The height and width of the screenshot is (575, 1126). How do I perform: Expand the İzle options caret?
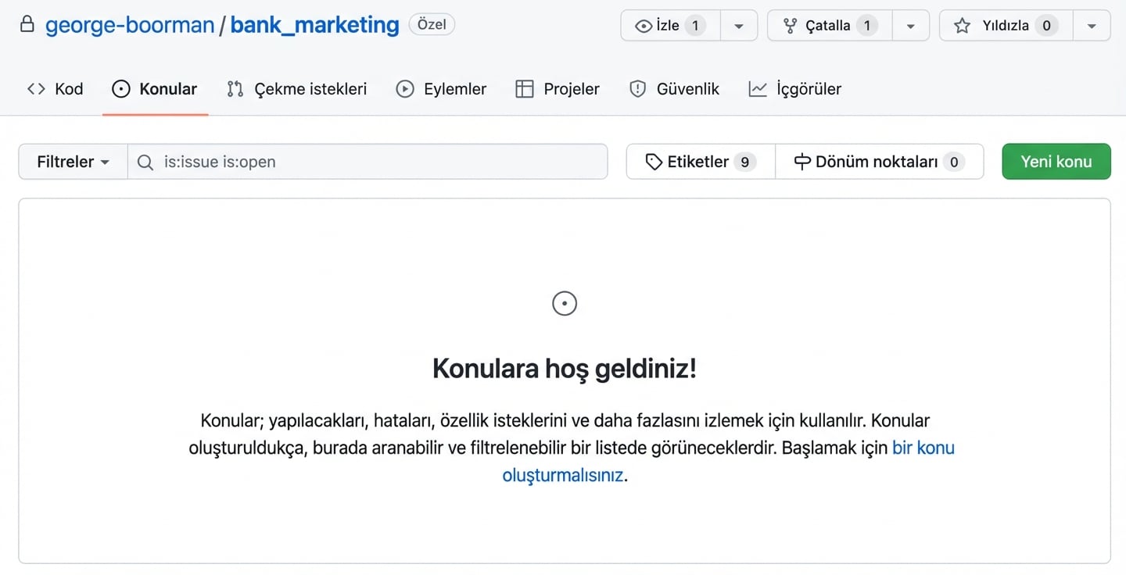[738, 25]
